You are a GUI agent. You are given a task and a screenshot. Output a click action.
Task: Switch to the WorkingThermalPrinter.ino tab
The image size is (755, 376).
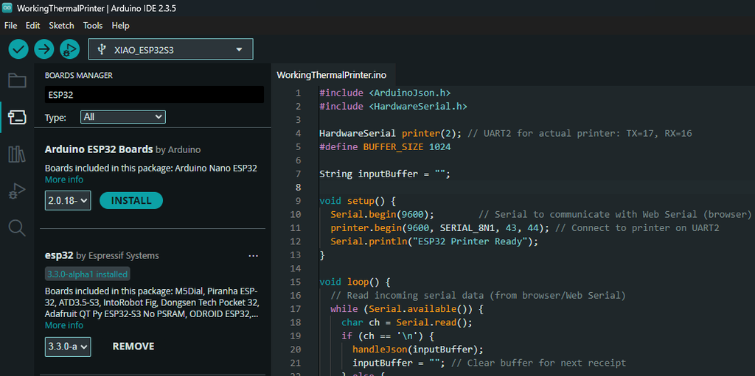tap(331, 75)
